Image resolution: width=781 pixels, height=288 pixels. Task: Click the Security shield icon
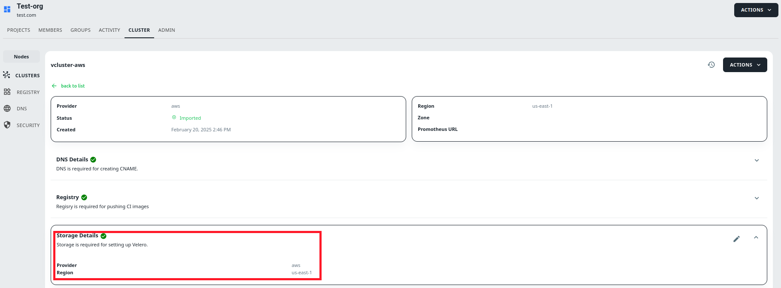coord(7,125)
